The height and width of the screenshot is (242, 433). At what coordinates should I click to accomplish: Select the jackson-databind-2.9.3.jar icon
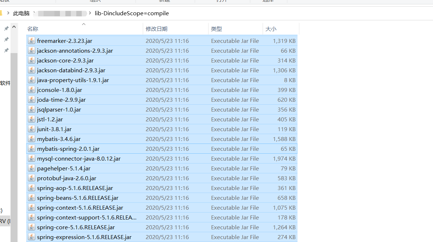[32, 70]
